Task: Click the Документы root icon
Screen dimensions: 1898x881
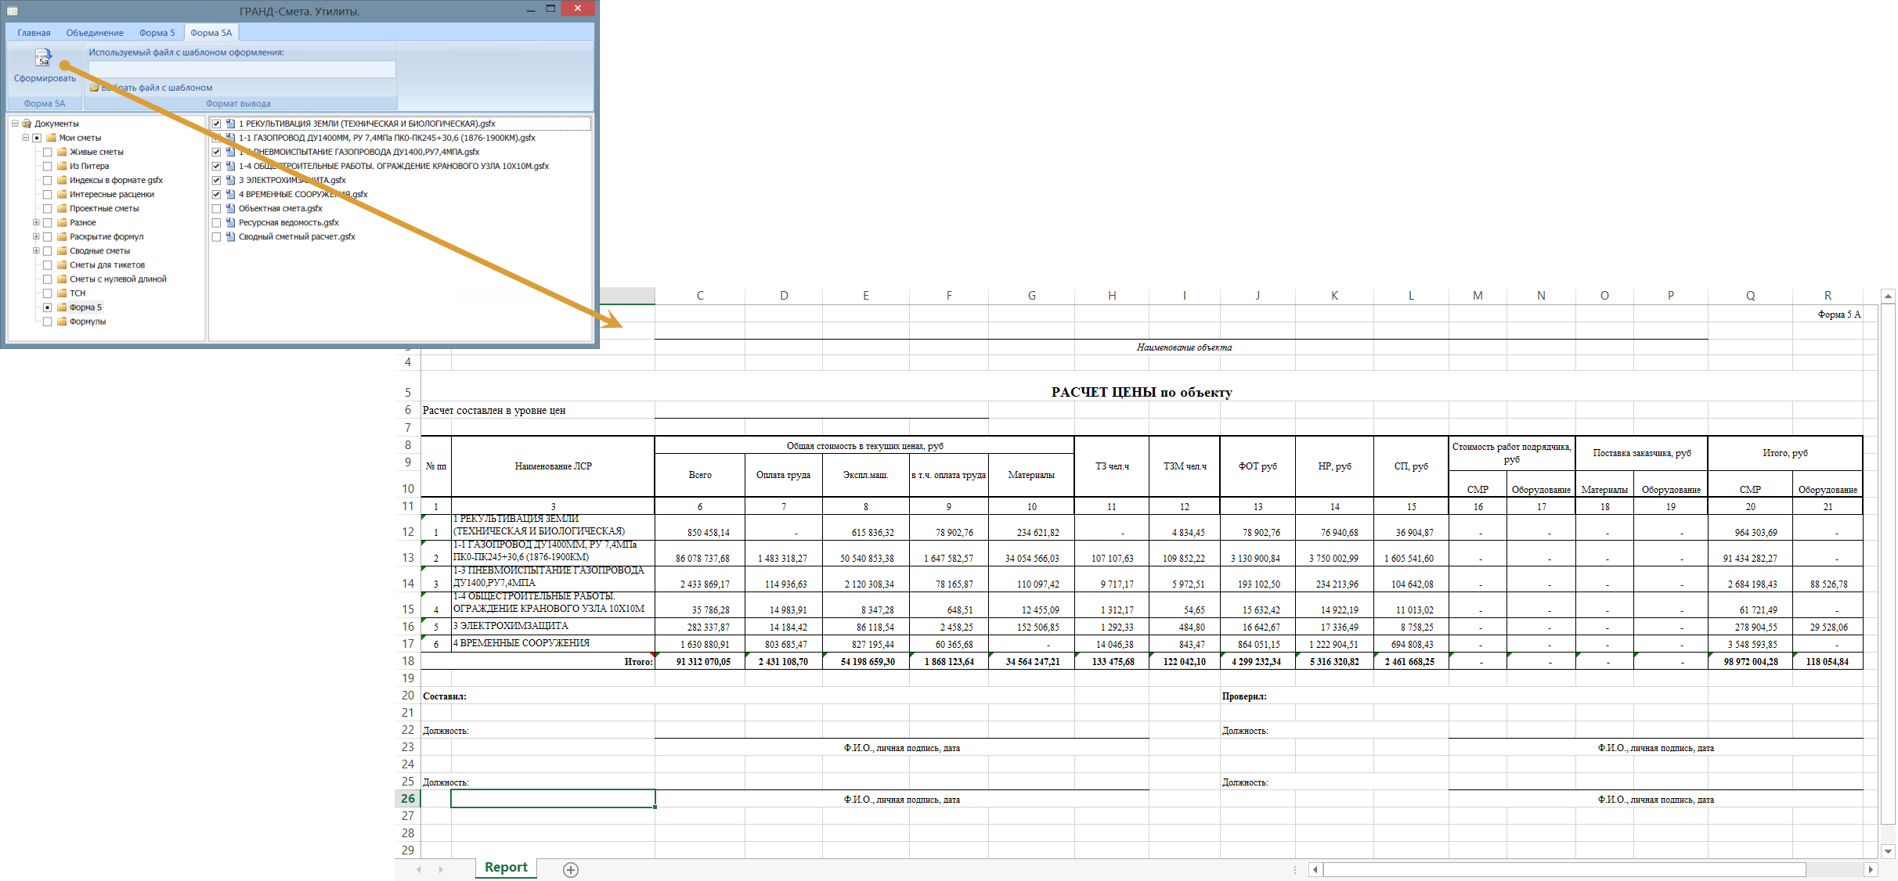Action: [x=27, y=124]
